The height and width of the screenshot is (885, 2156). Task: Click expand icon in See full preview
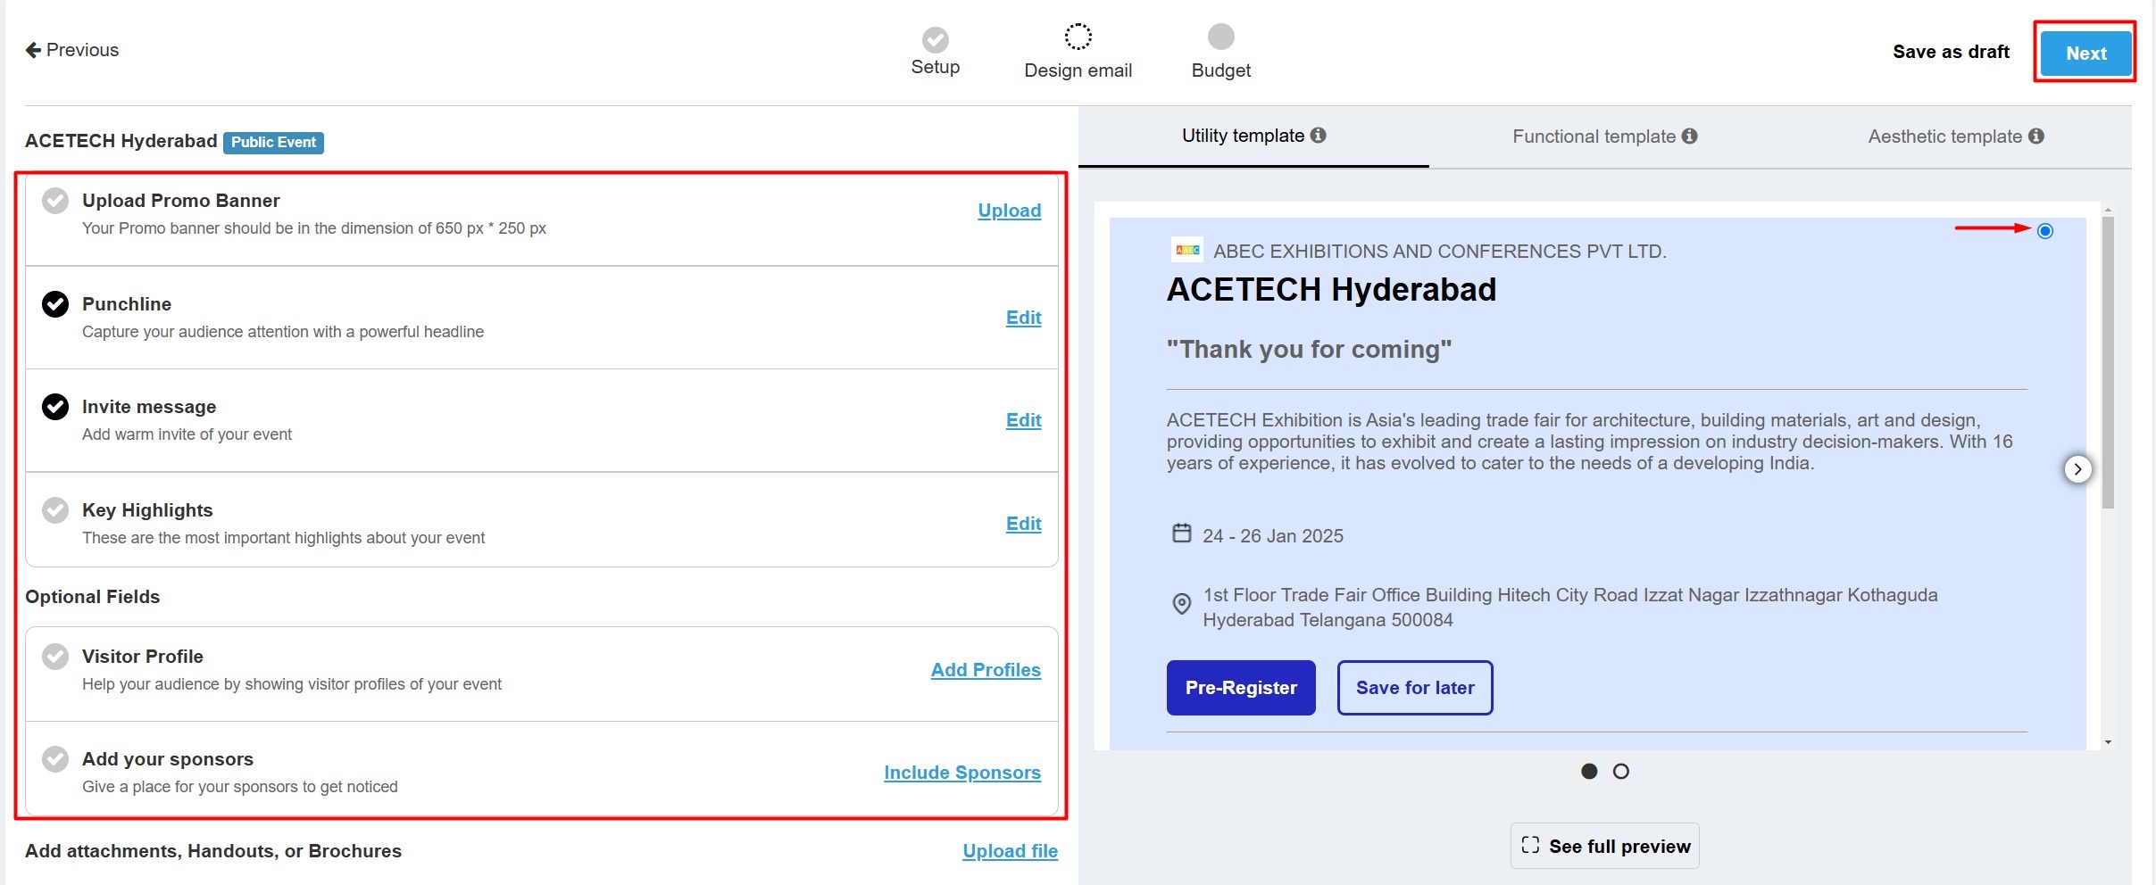pyautogui.click(x=1530, y=845)
